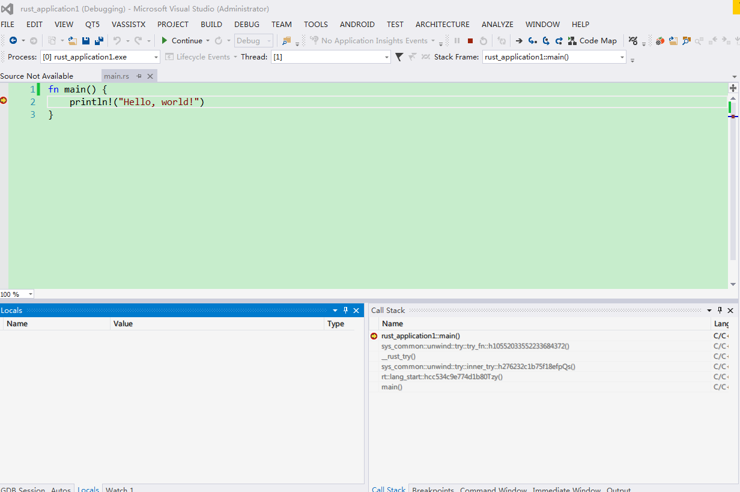The image size is (740, 492).
Task: Click the Step Over arrow icon
Action: [x=545, y=41]
